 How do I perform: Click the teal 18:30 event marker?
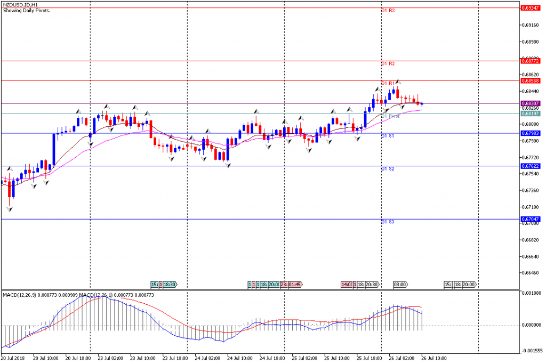170,285
